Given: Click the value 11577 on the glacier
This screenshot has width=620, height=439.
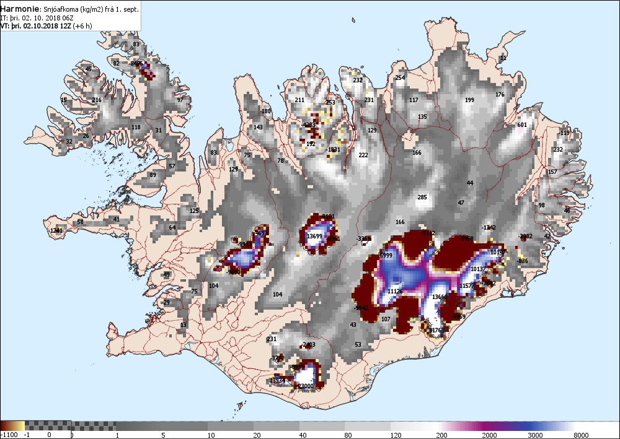Looking at the screenshot, I should [467, 286].
